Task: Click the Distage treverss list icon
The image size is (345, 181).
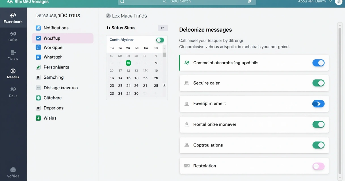Action: pyautogui.click(x=38, y=88)
